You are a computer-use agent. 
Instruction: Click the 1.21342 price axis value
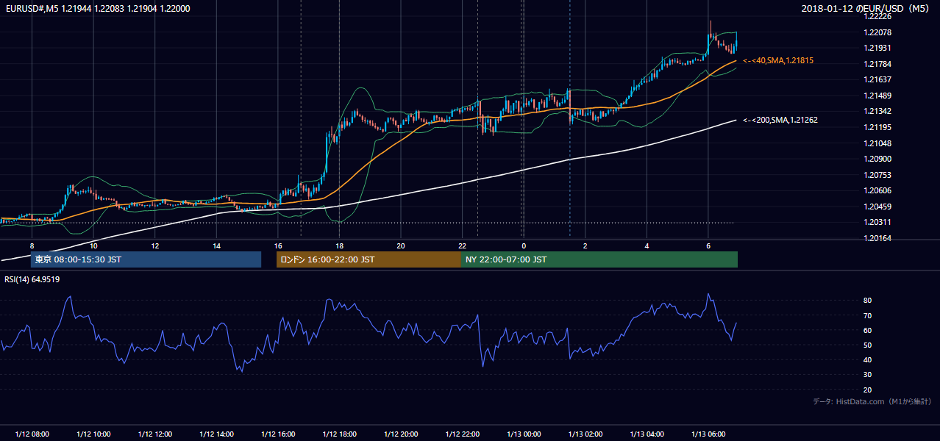[877, 111]
